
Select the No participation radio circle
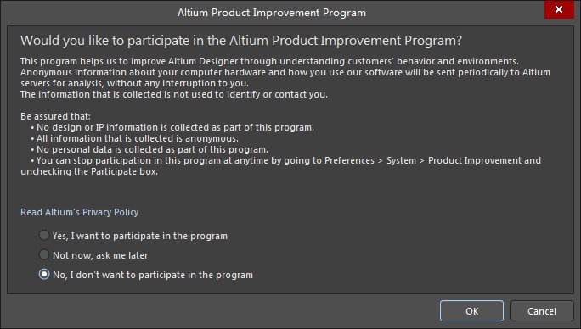coord(44,274)
